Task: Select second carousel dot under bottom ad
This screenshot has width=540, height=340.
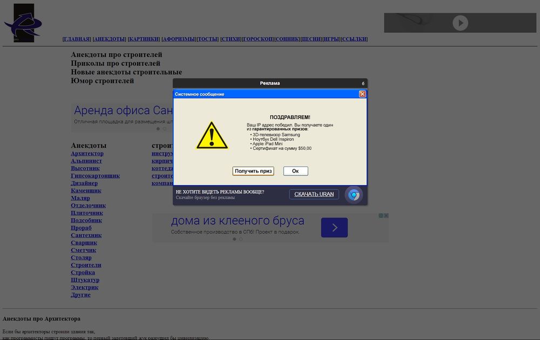Action: [x=241, y=239]
